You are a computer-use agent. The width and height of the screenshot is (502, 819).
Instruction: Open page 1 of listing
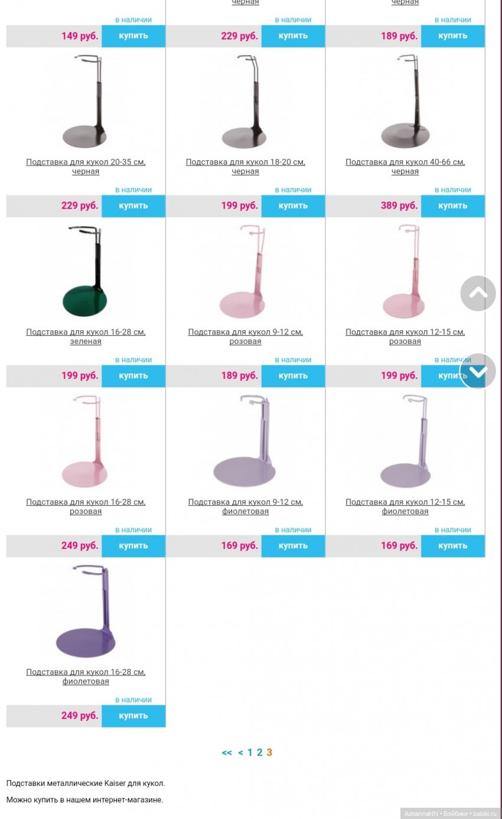click(x=250, y=752)
